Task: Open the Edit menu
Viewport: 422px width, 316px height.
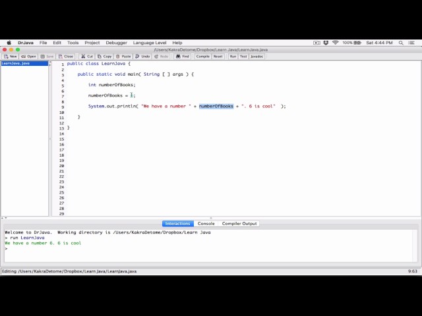Action: pos(57,43)
